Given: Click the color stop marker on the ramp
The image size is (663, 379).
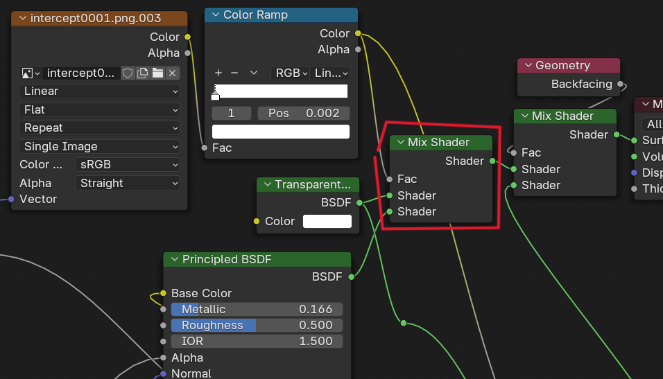Looking at the screenshot, I should [215, 94].
